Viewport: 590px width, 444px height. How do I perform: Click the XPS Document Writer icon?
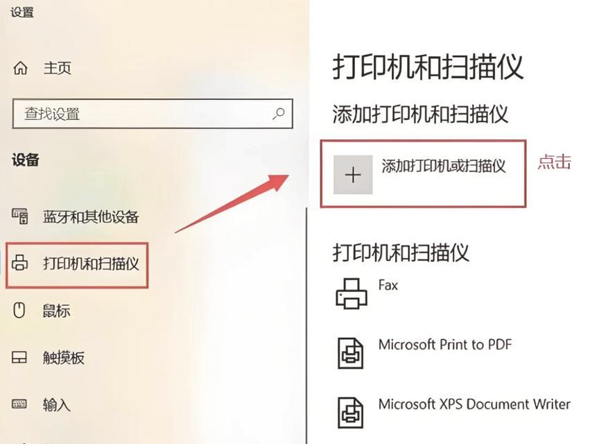pyautogui.click(x=350, y=412)
